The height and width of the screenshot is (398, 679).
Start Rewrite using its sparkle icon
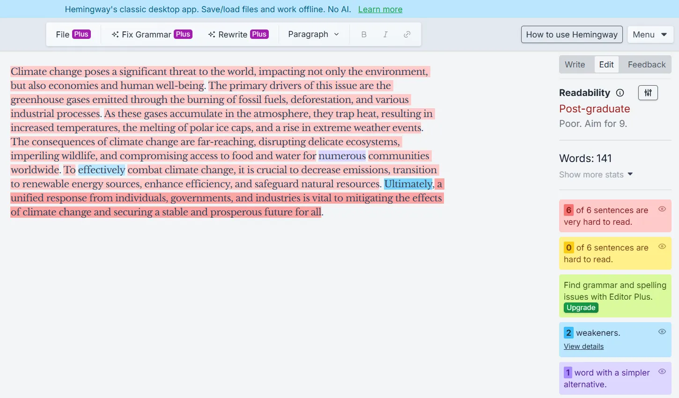pos(211,34)
